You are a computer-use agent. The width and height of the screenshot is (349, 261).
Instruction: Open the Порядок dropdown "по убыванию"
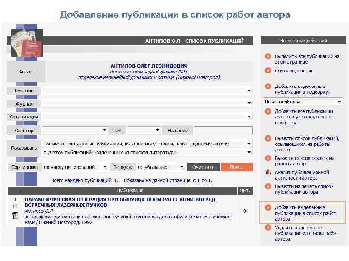coord(161,167)
